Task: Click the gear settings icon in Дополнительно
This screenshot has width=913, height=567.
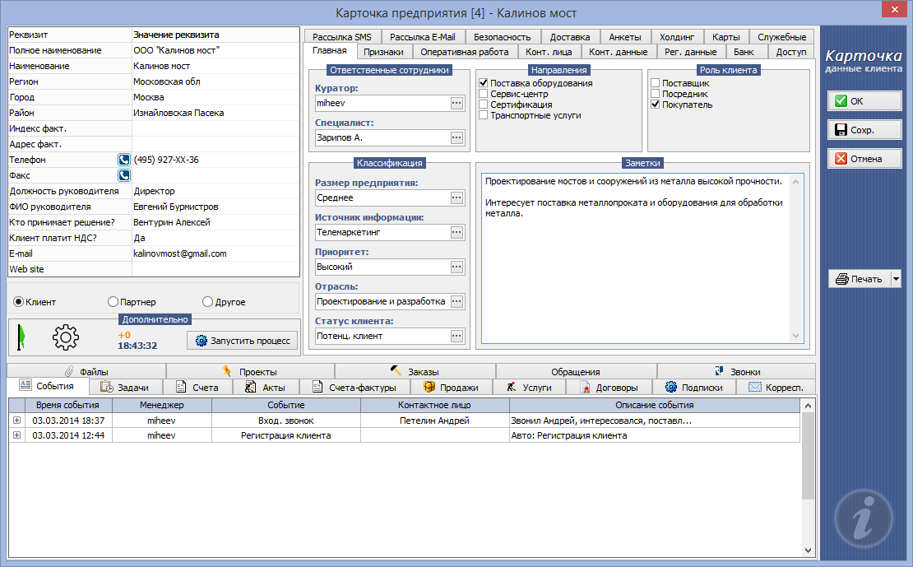Action: point(65,337)
